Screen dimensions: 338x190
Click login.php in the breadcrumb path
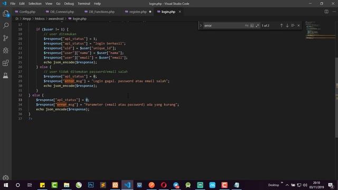79,19
